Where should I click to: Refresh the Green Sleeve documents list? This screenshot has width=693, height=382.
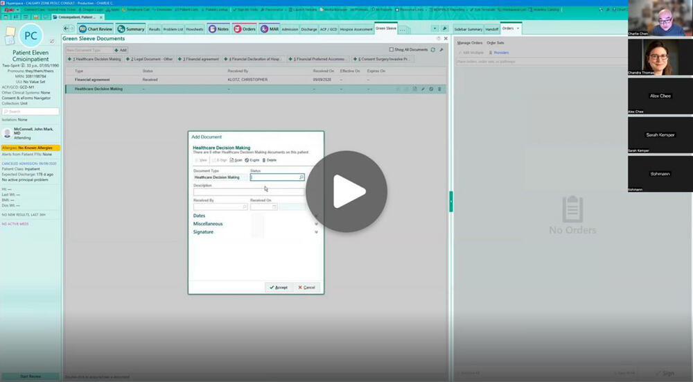[x=432, y=49]
